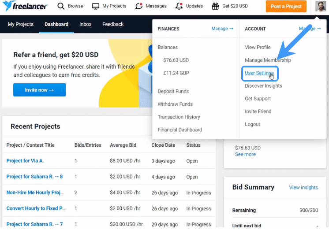Click the Invite now button

(39, 90)
